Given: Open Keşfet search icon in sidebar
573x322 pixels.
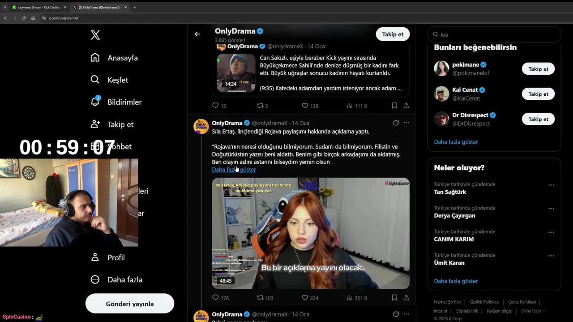Looking at the screenshot, I should [95, 80].
